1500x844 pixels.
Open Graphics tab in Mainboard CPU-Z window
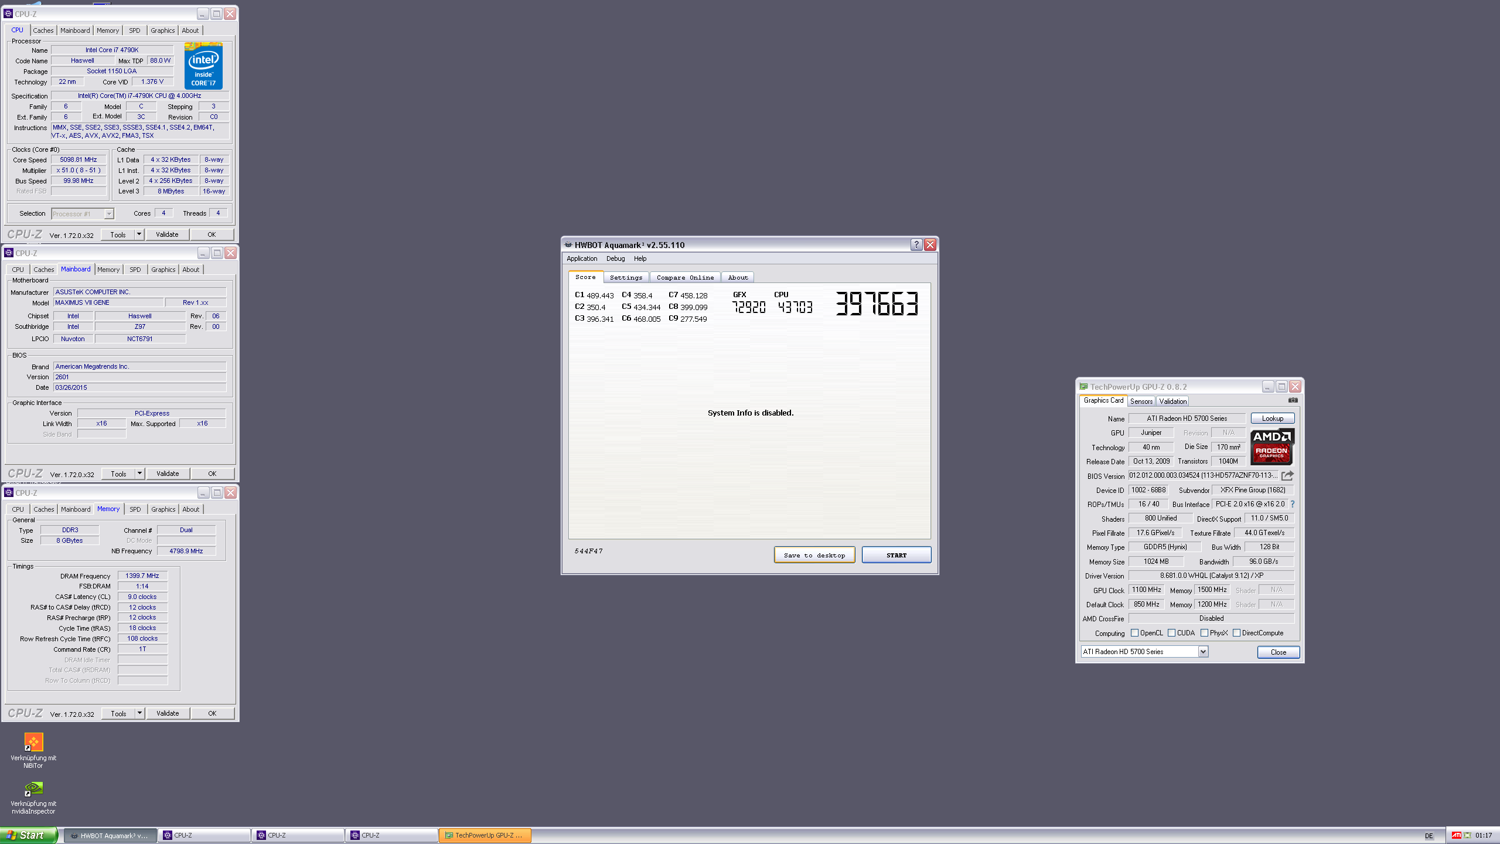[163, 270]
